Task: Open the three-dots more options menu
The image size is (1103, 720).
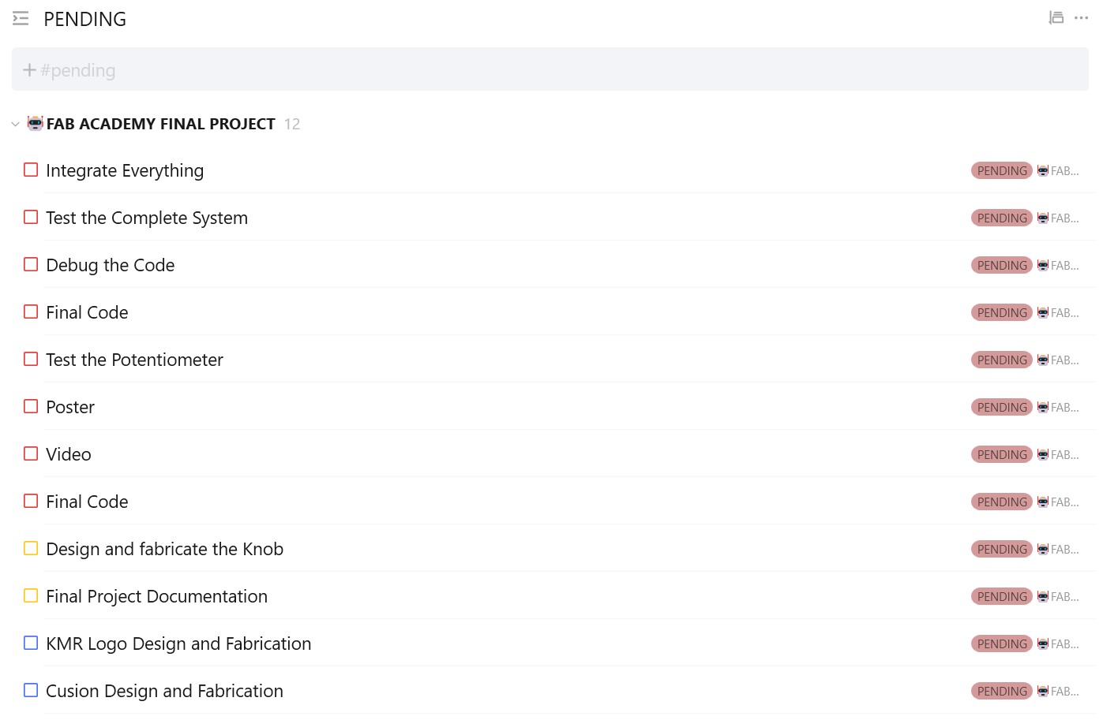Action: point(1081,17)
